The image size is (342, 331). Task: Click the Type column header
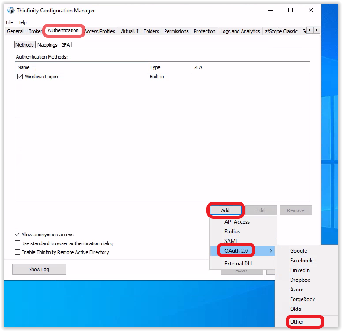pyautogui.click(x=169, y=67)
